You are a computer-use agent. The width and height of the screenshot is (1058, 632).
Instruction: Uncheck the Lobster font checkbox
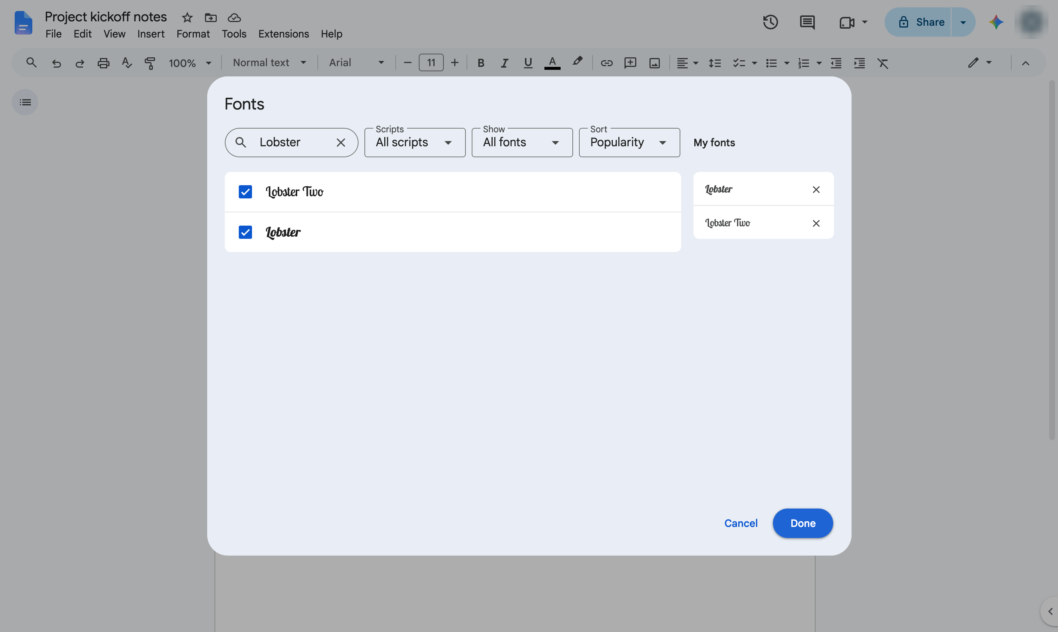point(245,232)
